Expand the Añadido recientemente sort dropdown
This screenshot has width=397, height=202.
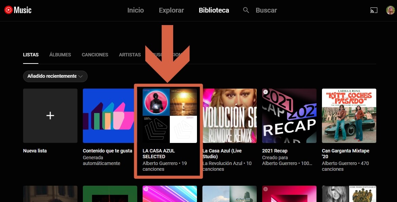pyautogui.click(x=55, y=76)
